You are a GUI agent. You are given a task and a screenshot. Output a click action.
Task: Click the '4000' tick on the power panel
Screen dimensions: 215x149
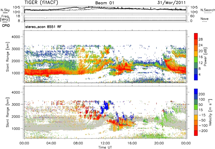click(16, 37)
